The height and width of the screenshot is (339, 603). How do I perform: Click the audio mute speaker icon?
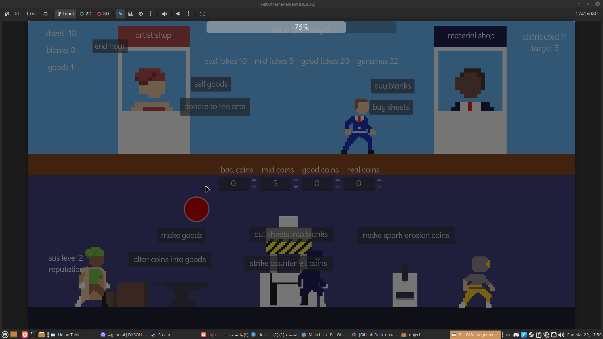point(165,14)
